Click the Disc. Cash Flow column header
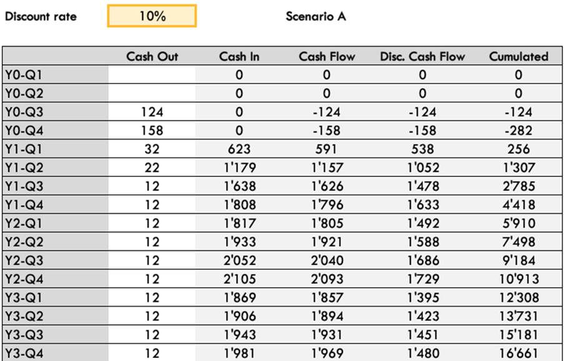564x361 pixels. click(x=422, y=56)
